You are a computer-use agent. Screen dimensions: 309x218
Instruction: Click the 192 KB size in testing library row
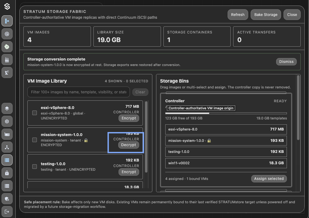132,160
